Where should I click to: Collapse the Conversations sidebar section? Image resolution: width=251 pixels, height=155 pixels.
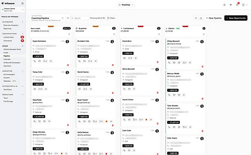coord(23,34)
